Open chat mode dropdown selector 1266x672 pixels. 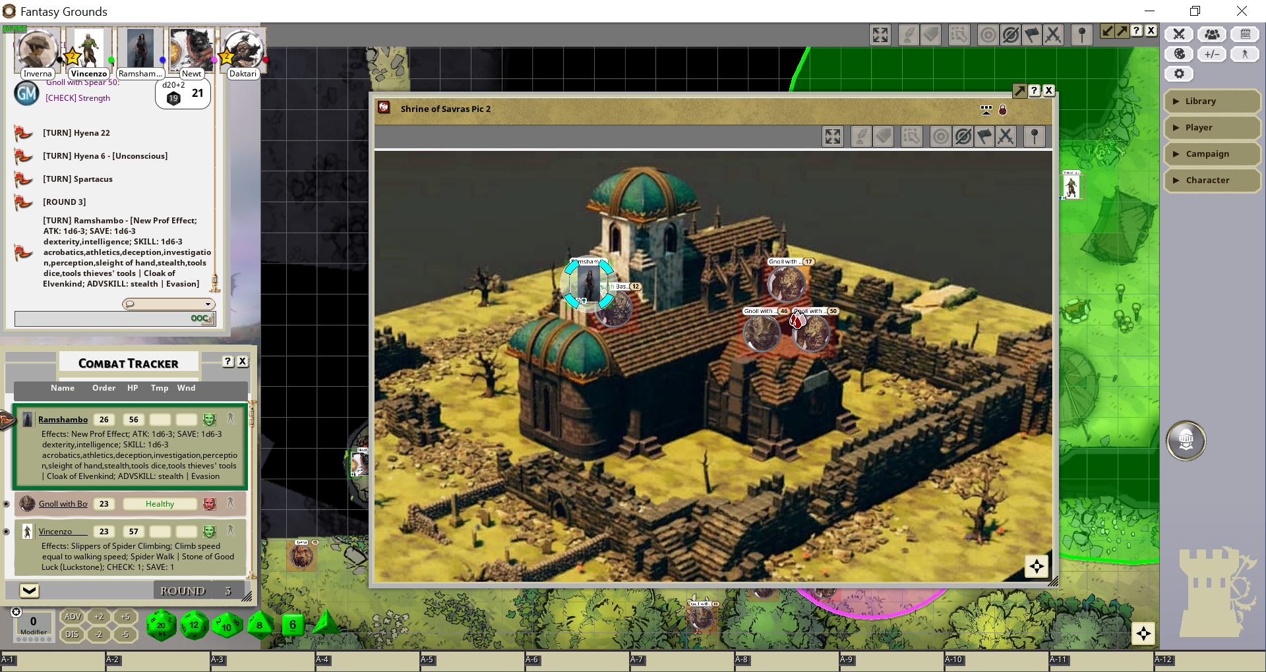pos(169,304)
